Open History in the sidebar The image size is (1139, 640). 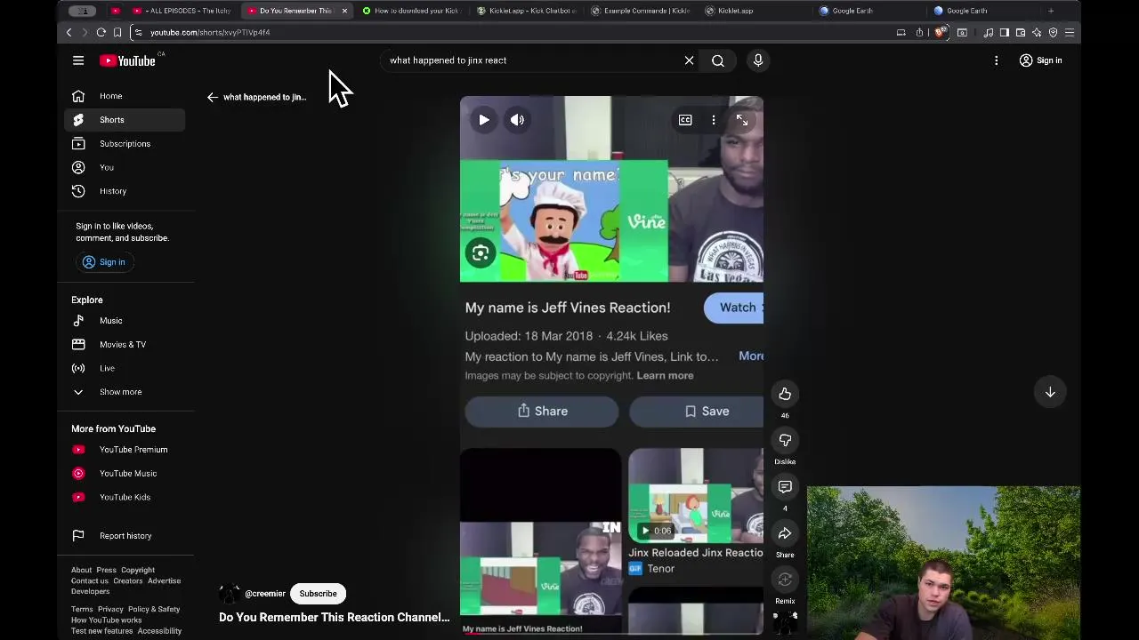coord(125,191)
